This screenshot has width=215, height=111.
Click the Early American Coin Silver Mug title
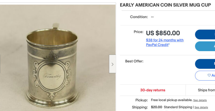[x=165, y=5]
